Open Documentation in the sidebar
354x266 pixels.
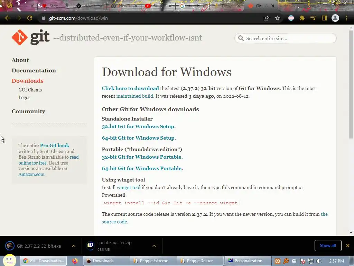[34, 70]
